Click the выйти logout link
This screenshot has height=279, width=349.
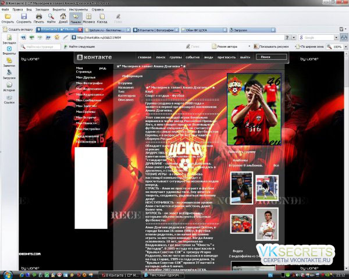tap(245, 57)
